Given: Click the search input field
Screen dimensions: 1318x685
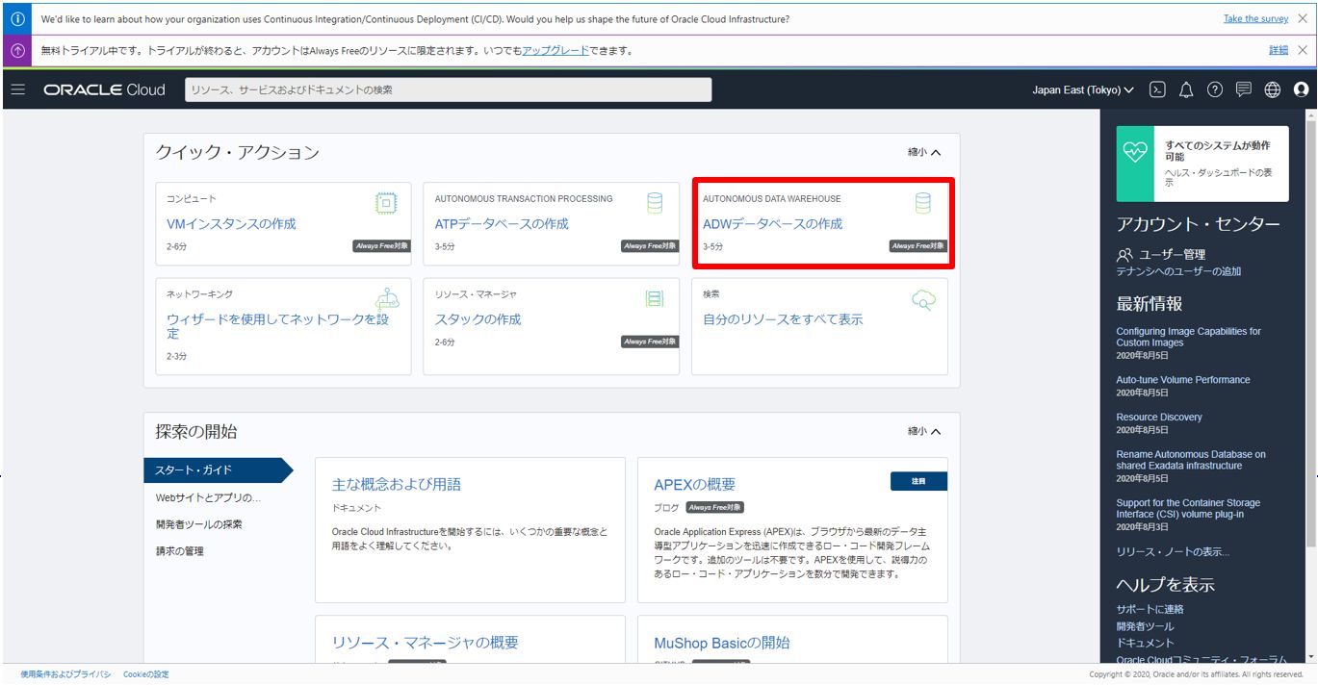Looking at the screenshot, I should click(448, 89).
